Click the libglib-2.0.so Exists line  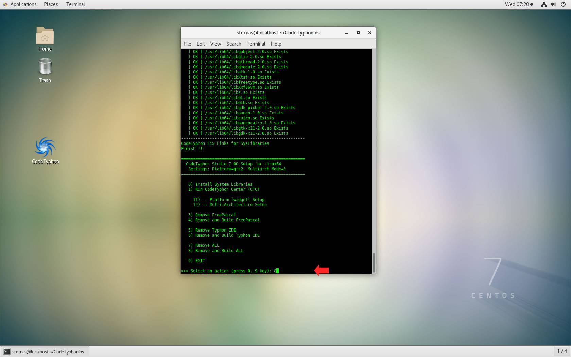(235, 57)
